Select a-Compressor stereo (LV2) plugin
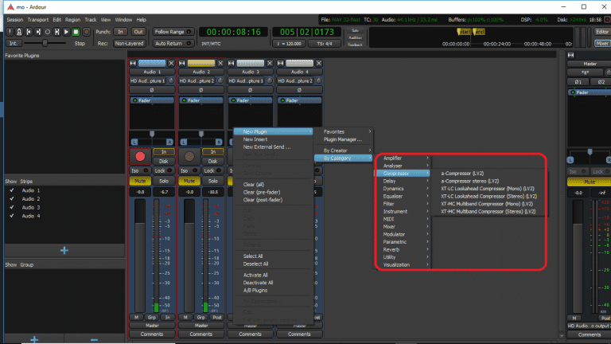 (469, 181)
